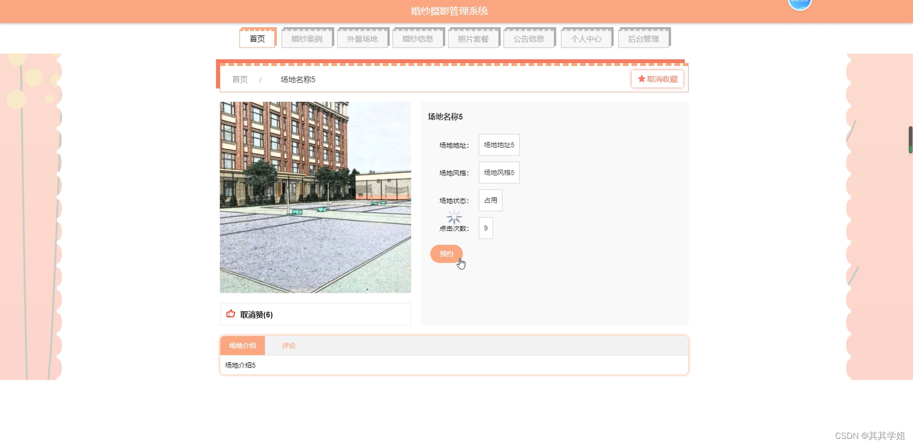Click the 场地名称5 breadcrumb text

pyautogui.click(x=298, y=79)
